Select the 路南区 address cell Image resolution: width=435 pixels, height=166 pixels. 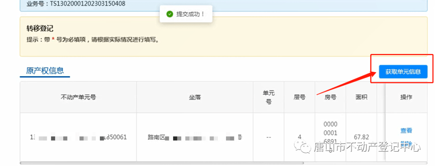[195, 137]
